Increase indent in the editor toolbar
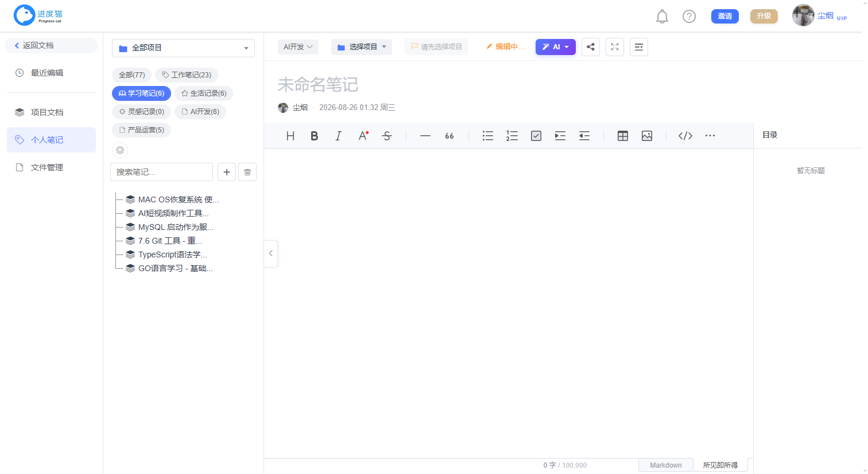 tap(560, 136)
